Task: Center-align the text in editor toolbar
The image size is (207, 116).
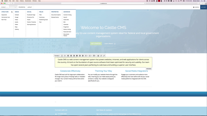Action: pyautogui.click(x=71, y=56)
